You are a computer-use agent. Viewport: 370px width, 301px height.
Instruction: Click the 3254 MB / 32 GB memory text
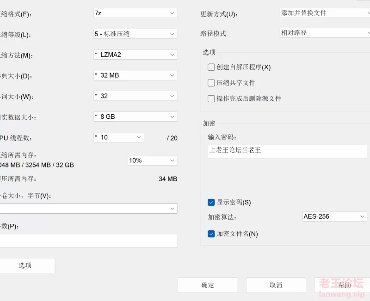click(x=49, y=165)
